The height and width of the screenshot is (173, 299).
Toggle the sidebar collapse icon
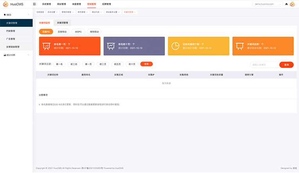[35, 4]
